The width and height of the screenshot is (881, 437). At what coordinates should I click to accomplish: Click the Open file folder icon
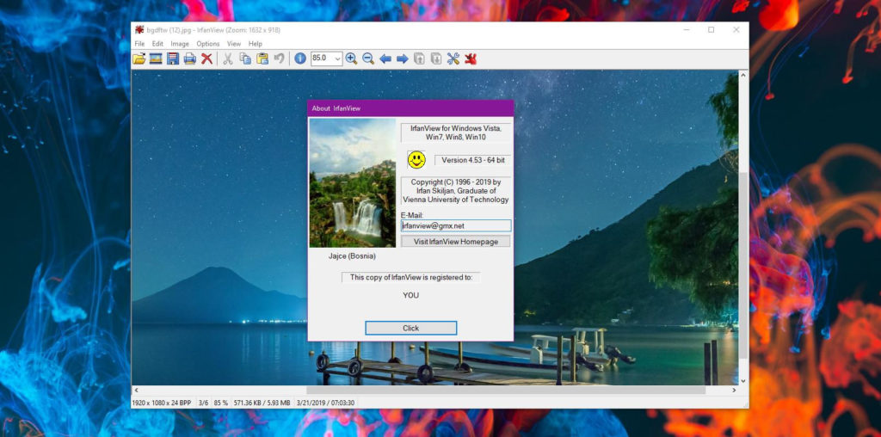coord(139,58)
